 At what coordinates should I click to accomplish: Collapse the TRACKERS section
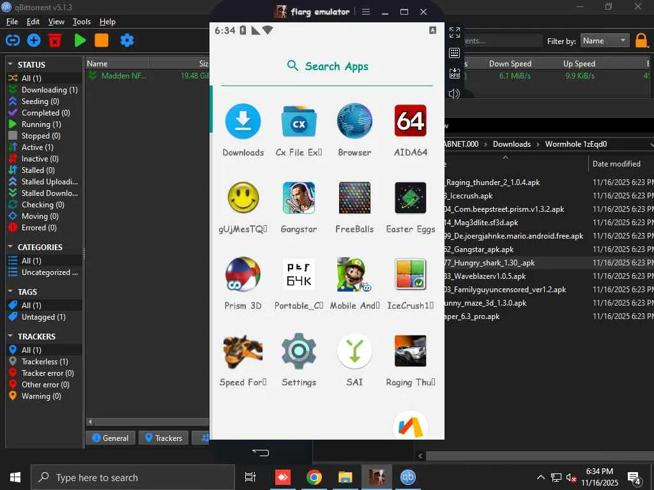[x=10, y=336]
